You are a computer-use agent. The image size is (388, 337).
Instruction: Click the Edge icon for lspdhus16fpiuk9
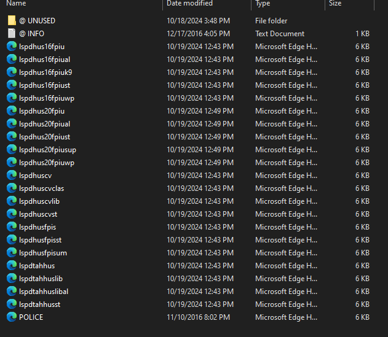click(12, 72)
